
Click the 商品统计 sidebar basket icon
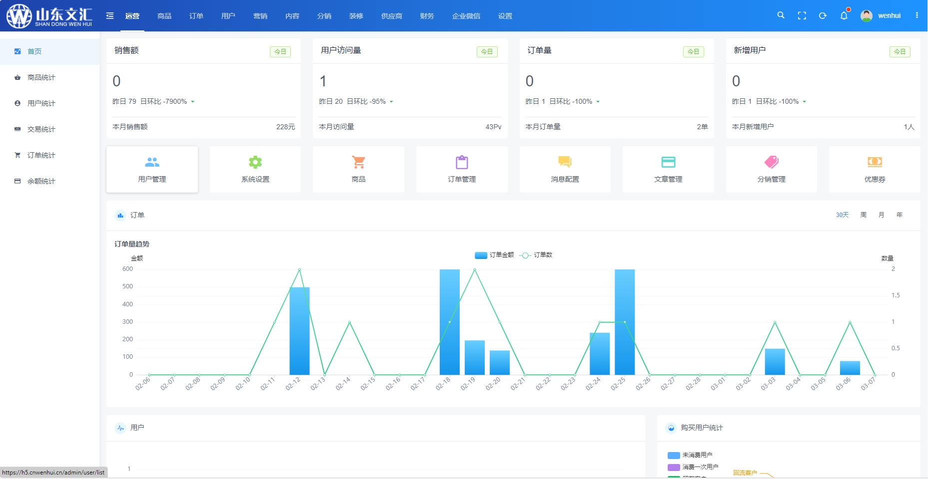point(17,77)
